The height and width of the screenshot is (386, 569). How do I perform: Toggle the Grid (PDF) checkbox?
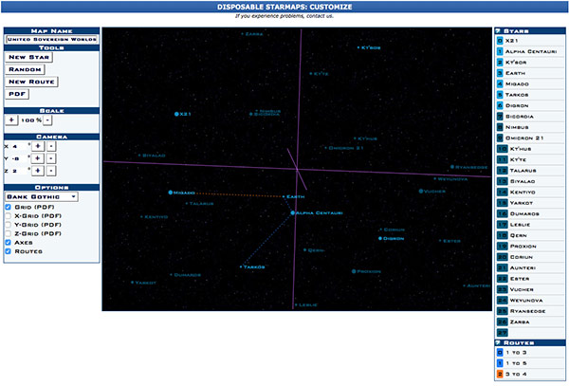[8, 207]
